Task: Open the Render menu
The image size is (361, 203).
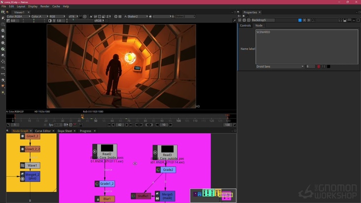Action: (x=45, y=6)
